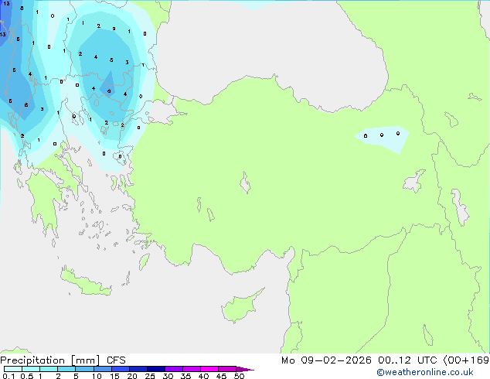Click the 30–35 mm purple legend swatch
The width and height of the screenshot is (490, 379).
click(174, 369)
